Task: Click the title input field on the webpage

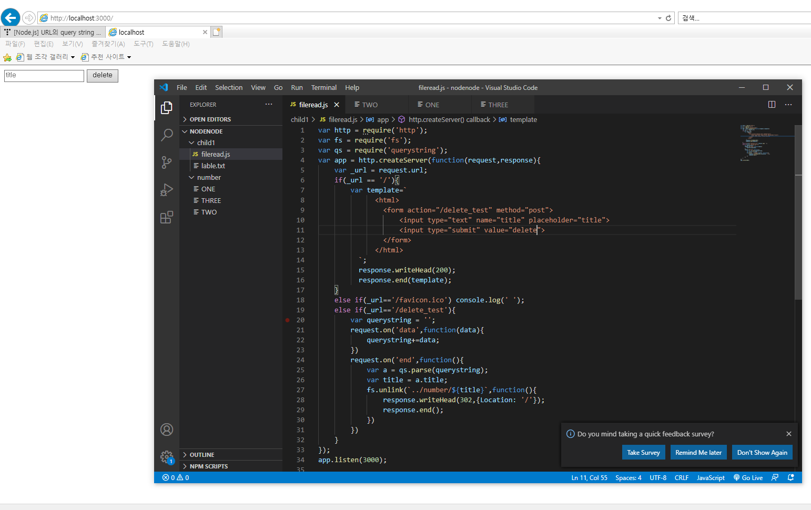Action: pos(44,76)
